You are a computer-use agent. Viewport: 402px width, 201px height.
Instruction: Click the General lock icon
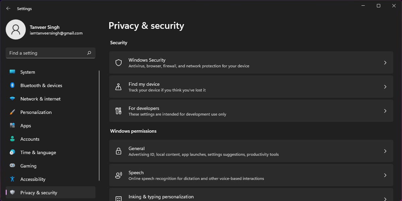(119, 151)
